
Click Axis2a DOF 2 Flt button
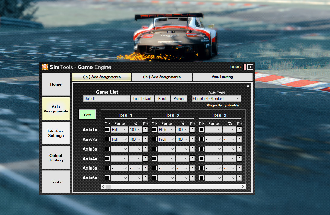tap(192, 139)
